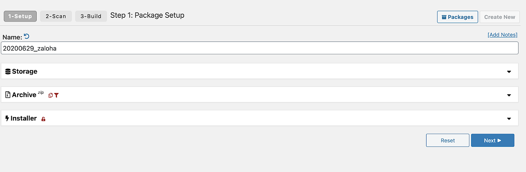Expand the Storage panel arrow
Screen dimensions: 526x172
point(509,72)
